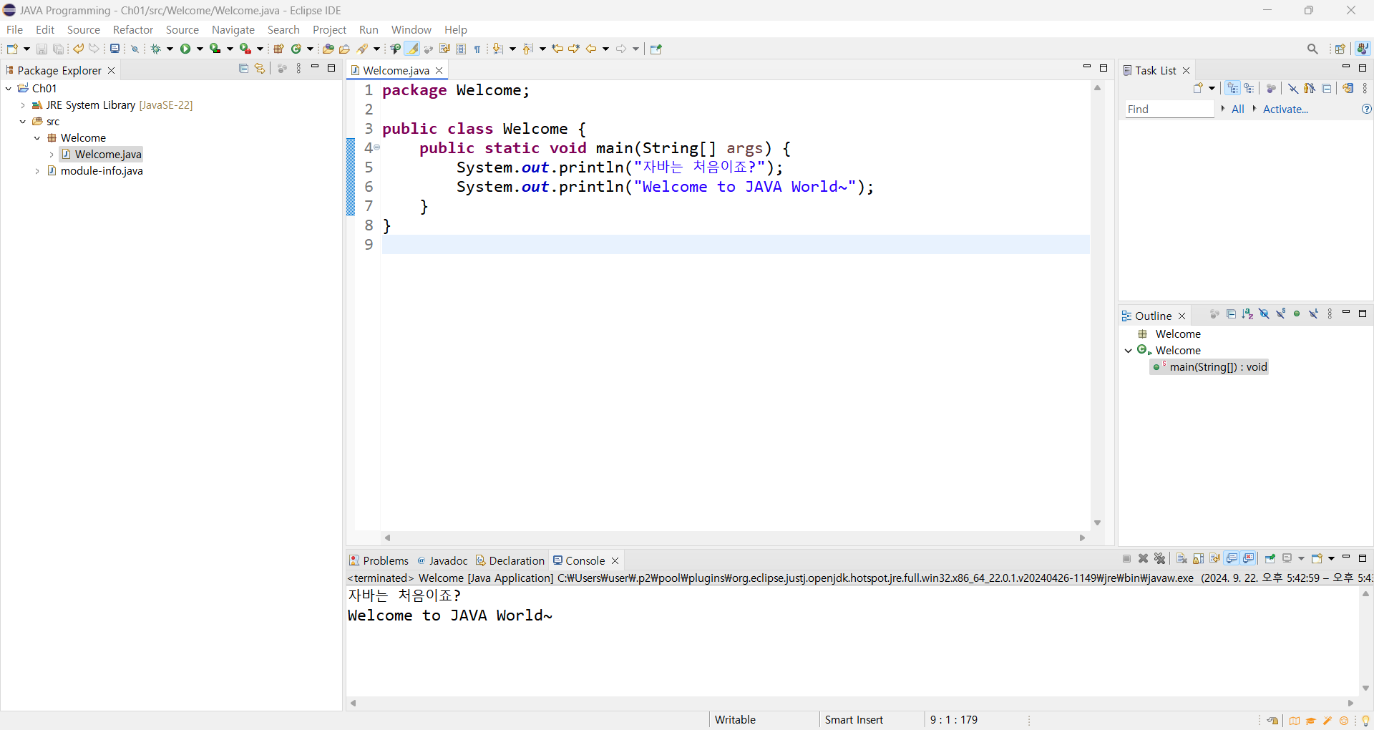
Task: Click the Task List help question icon
Action: (x=1366, y=109)
